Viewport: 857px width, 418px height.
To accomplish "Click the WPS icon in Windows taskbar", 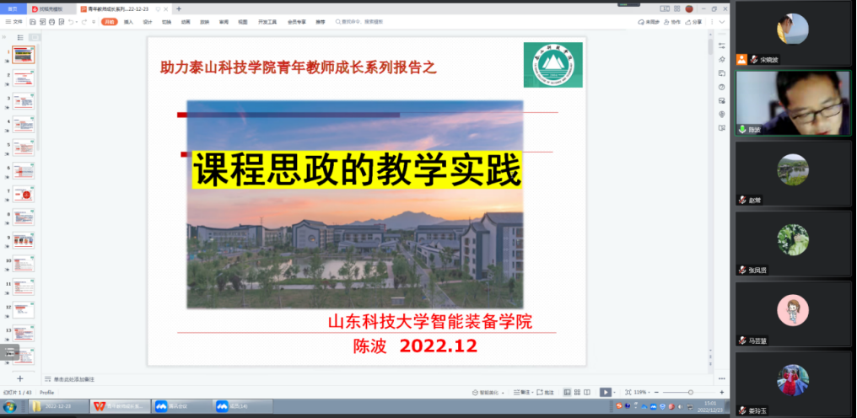I will (116, 407).
